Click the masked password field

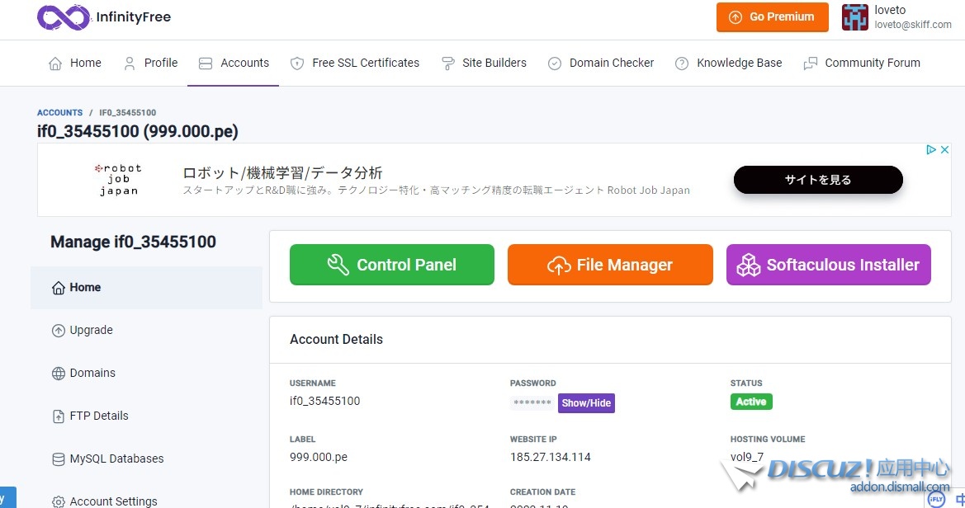[x=532, y=402]
